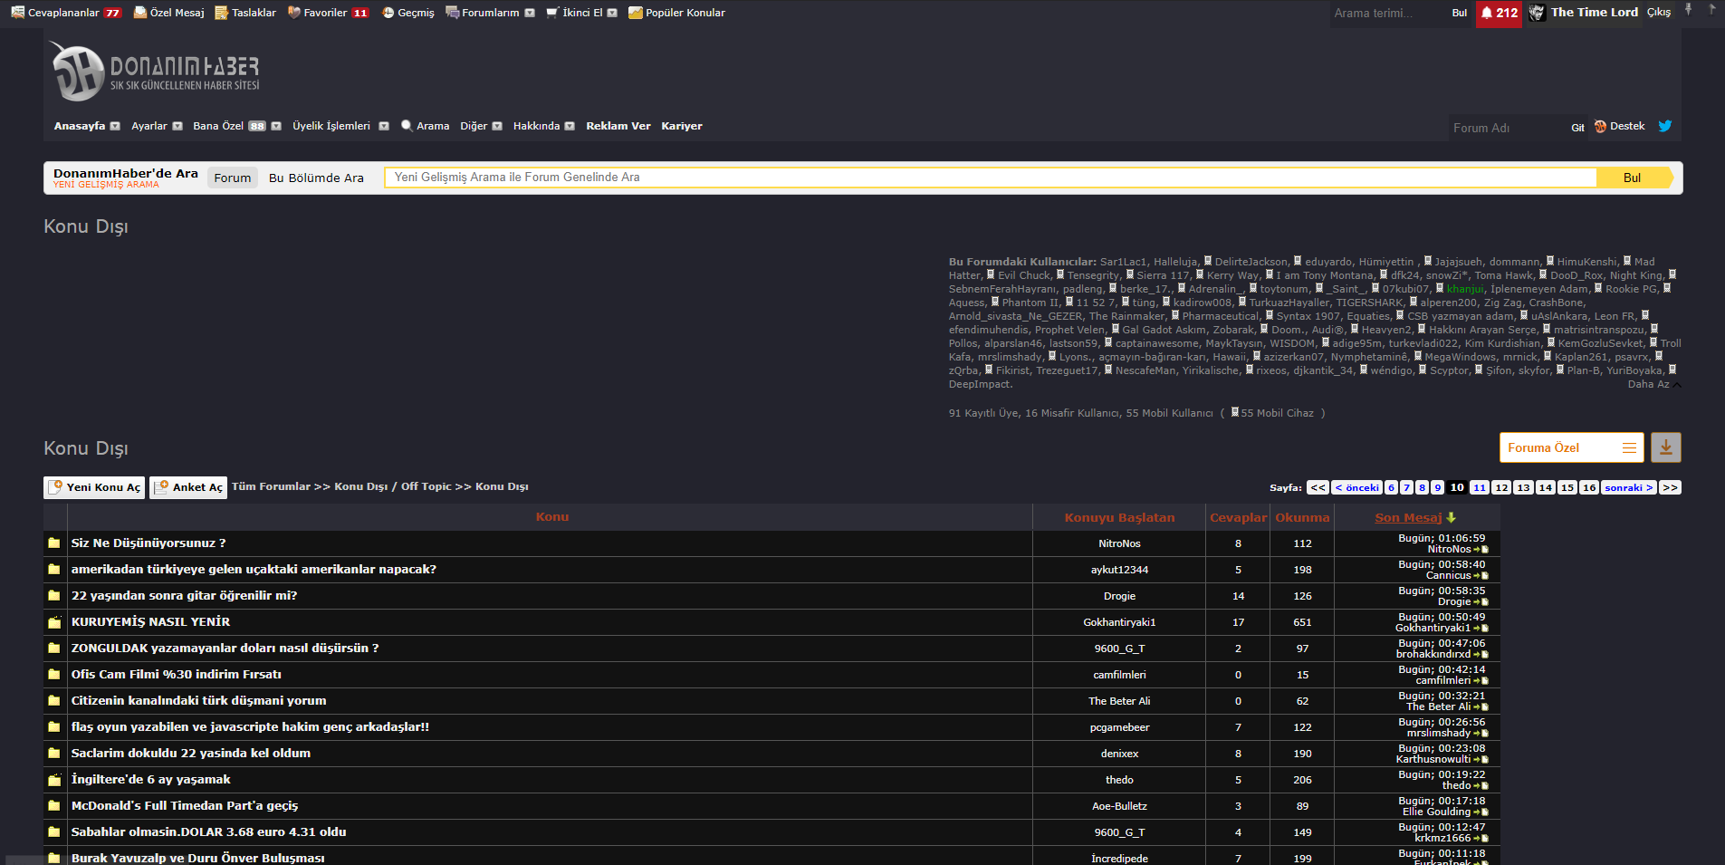Open the Cevaplananlar replies list
1725x865 pixels.
pos(66,13)
